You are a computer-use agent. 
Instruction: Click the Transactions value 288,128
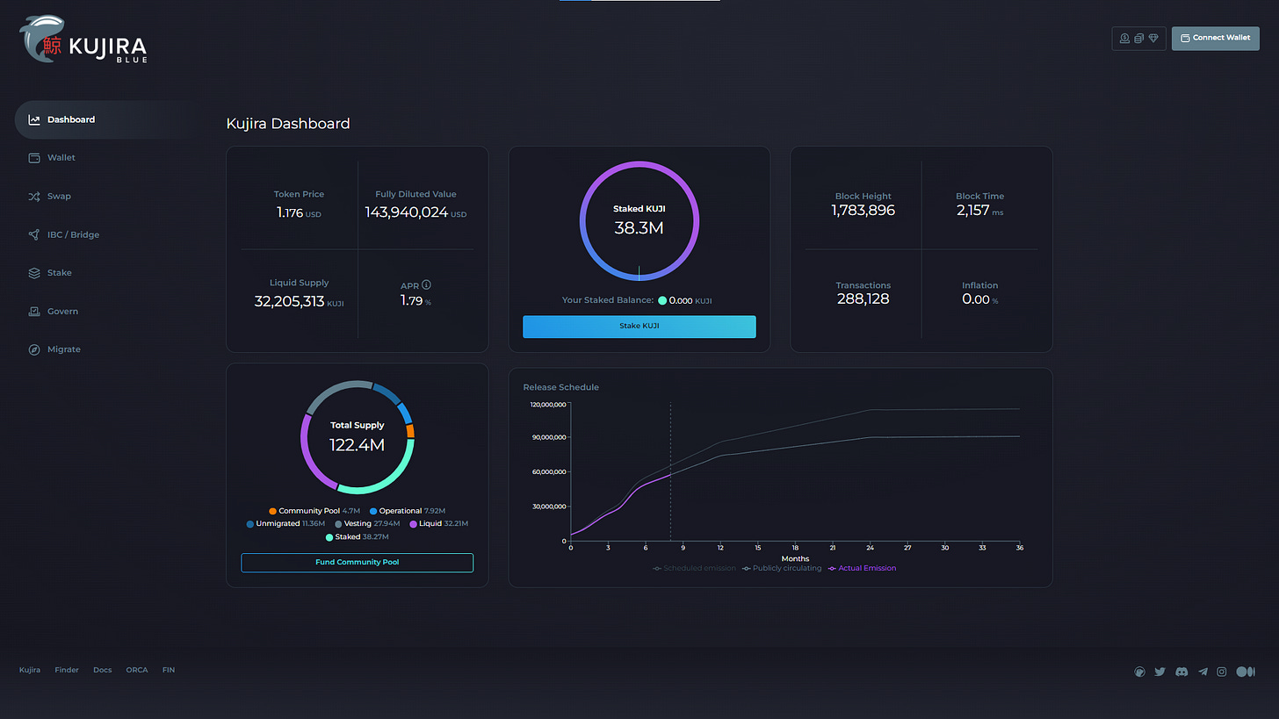863,299
